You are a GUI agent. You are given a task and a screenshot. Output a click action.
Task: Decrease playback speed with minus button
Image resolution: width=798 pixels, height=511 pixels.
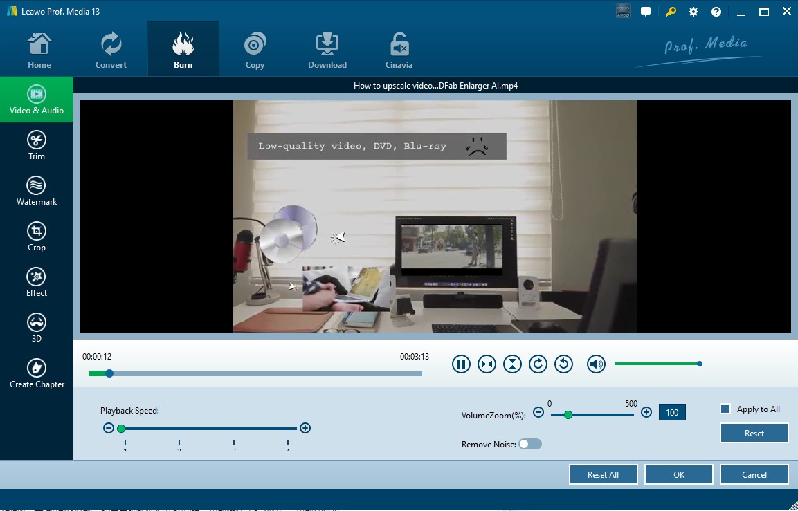tap(109, 428)
